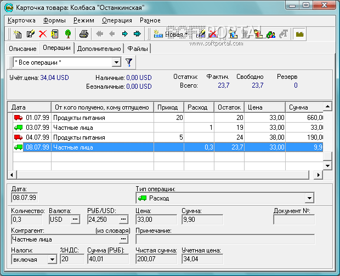Click the ellipsis button next to Валюта USD

[75, 219]
